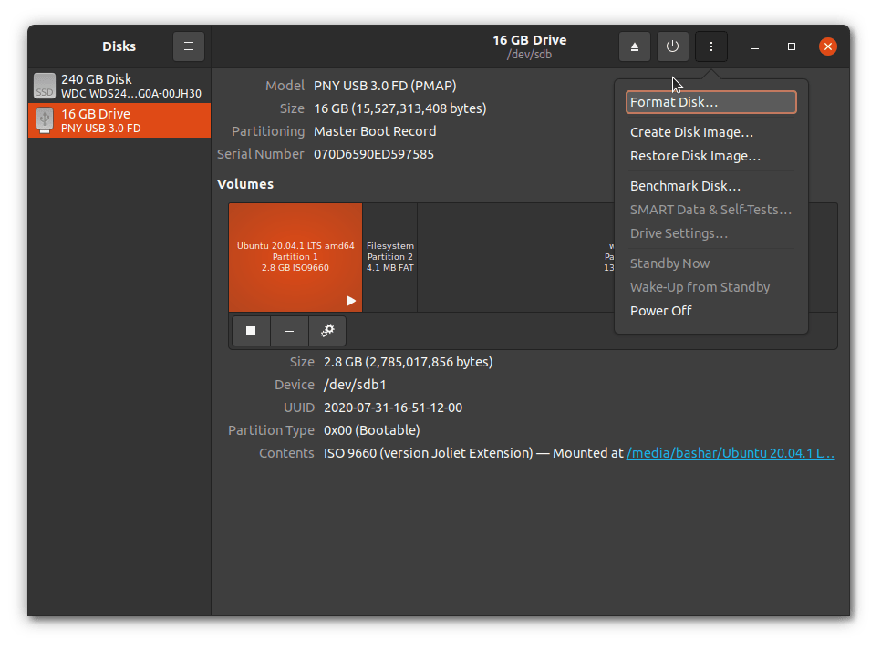Click the USB icon of 16 GB Drive
The image size is (881, 650).
pyautogui.click(x=45, y=120)
